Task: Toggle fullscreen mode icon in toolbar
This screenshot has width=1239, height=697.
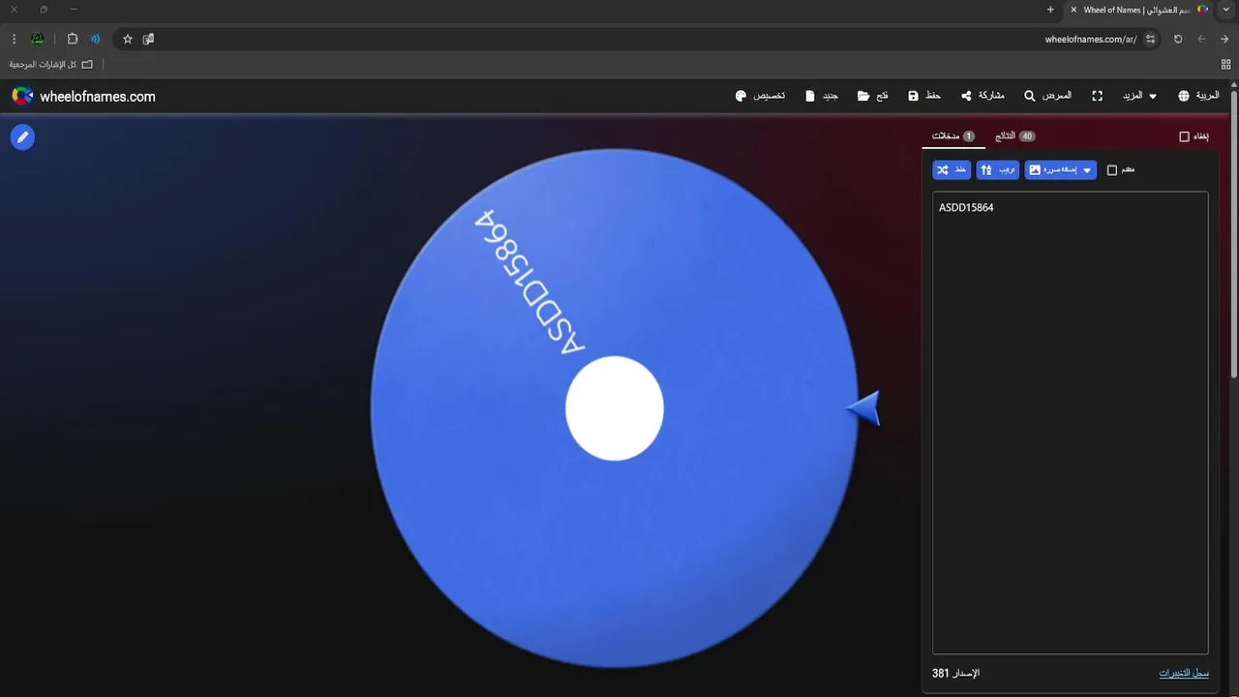Action: click(x=1098, y=96)
